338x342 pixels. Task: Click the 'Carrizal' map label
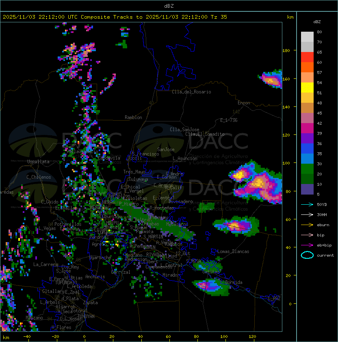point(121,272)
